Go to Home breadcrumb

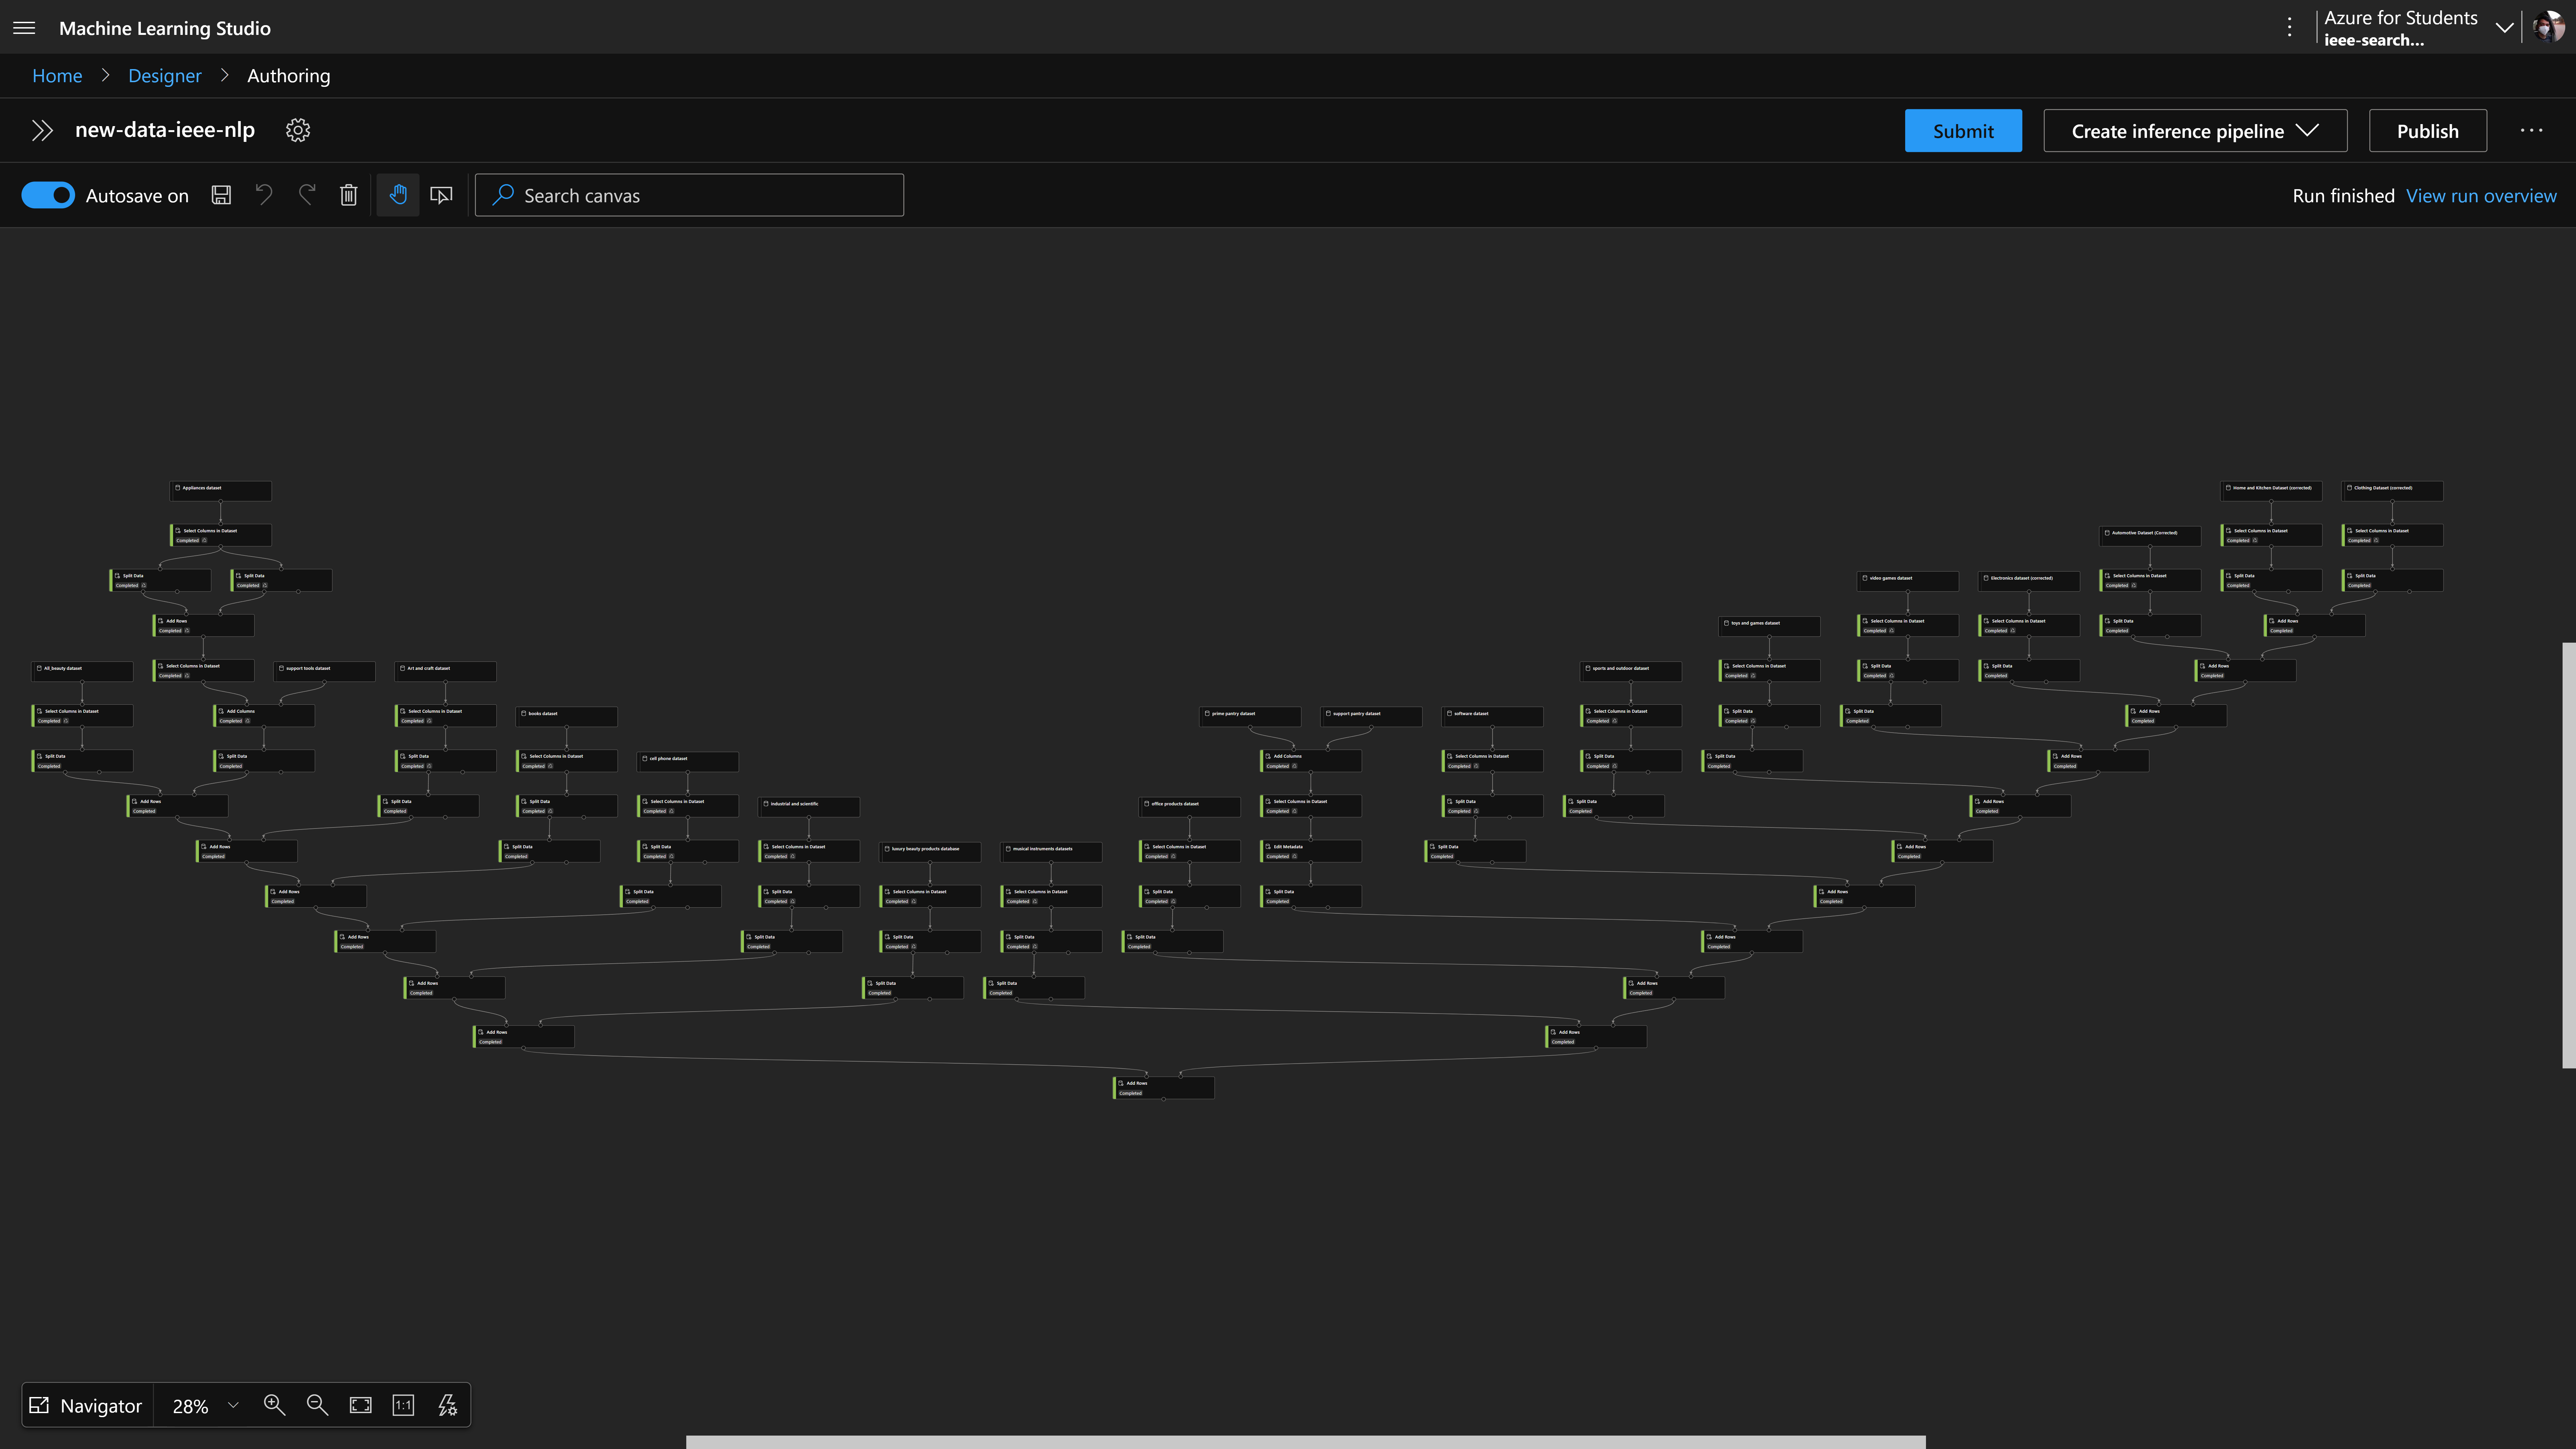tap(57, 76)
